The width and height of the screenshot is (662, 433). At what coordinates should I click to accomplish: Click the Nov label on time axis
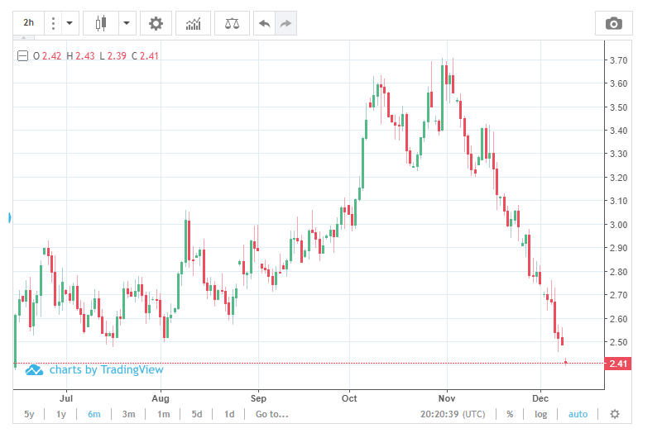pos(447,398)
